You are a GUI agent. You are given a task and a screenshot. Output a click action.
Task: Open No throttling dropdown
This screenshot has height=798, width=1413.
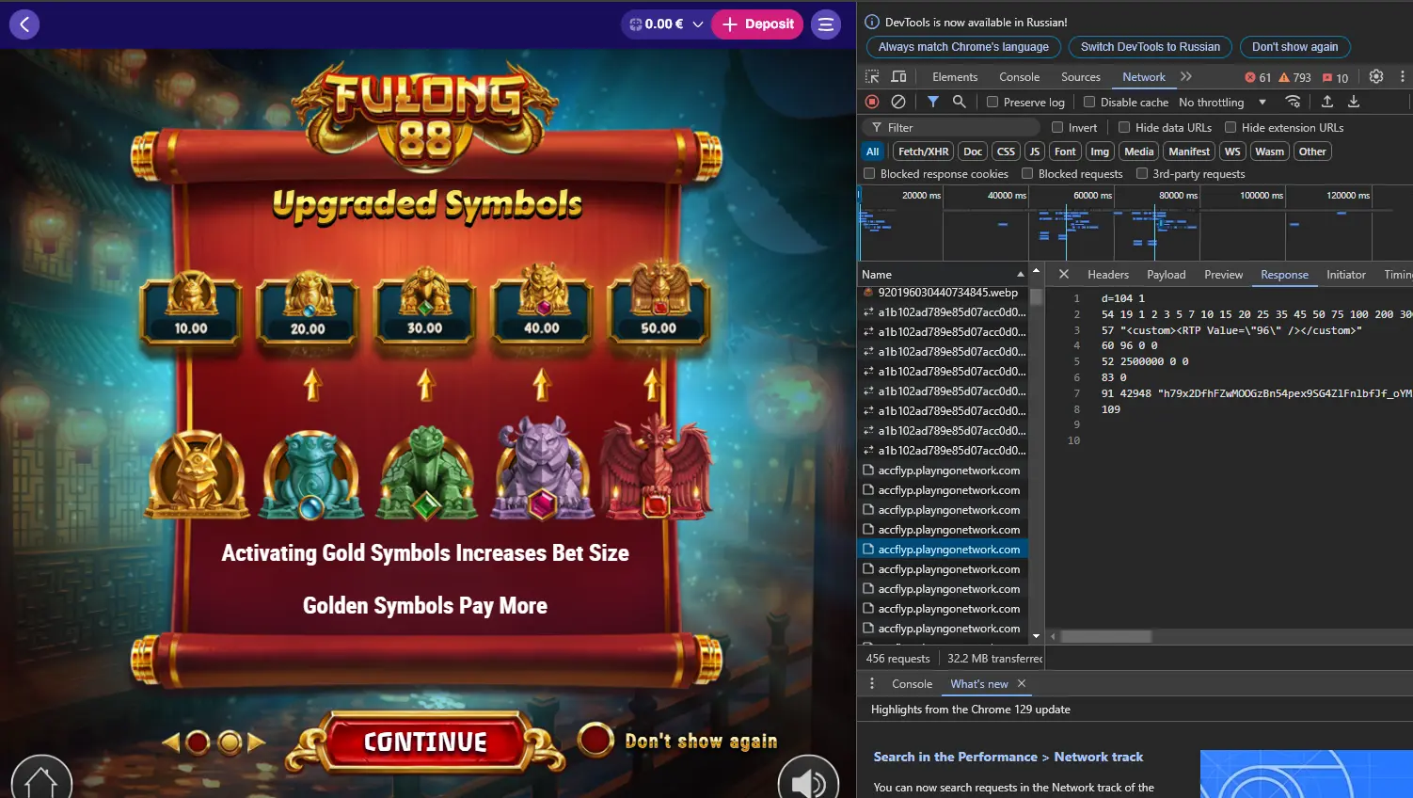pos(1222,102)
